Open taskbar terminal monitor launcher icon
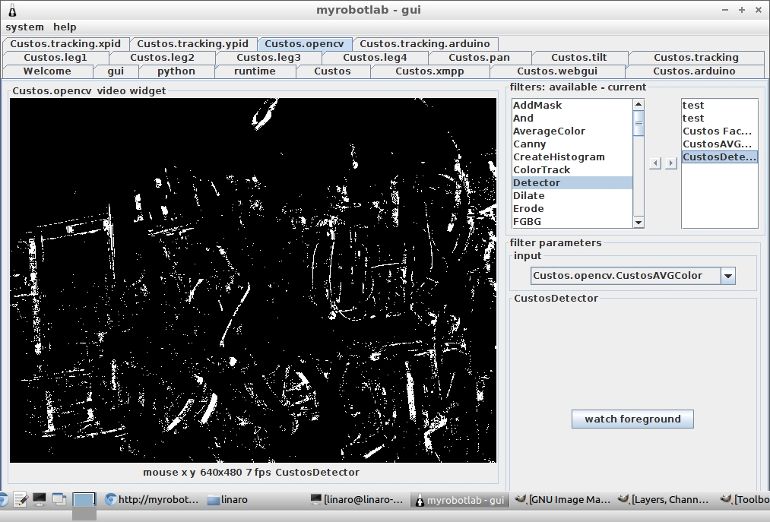The image size is (770, 522). [x=40, y=500]
